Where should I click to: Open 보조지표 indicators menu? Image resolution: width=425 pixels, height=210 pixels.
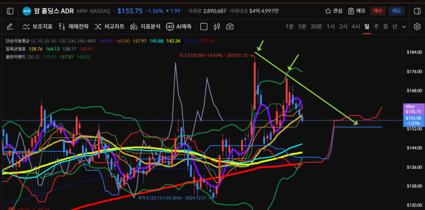(38, 26)
